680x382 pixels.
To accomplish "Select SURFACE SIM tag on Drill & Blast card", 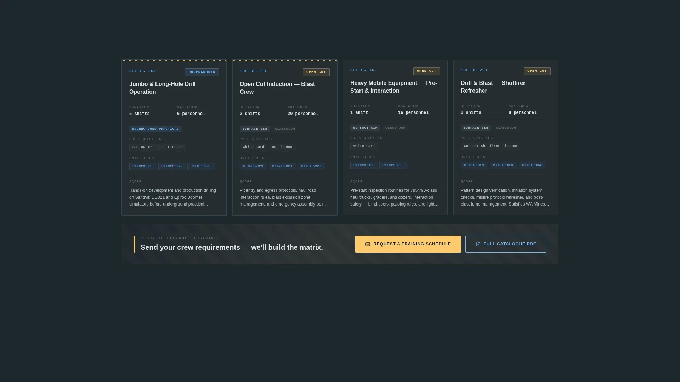I will (476, 128).
